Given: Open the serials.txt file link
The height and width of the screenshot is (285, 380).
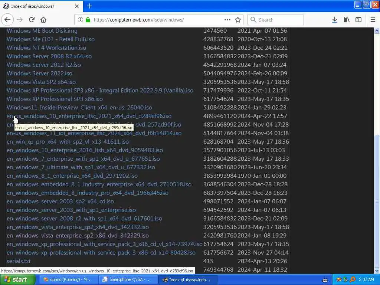Looking at the screenshot, I should pos(19,261).
